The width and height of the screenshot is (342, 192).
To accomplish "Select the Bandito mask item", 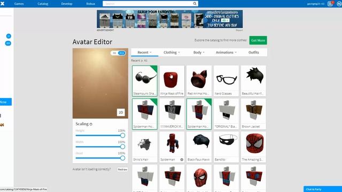I will click(x=226, y=147).
